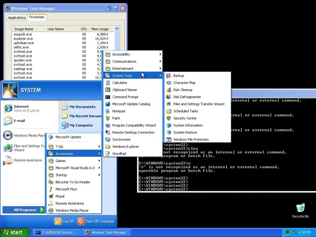The width and height of the screenshot is (316, 237).
Task: Sort processes by CPU column
Action: click(83, 29)
